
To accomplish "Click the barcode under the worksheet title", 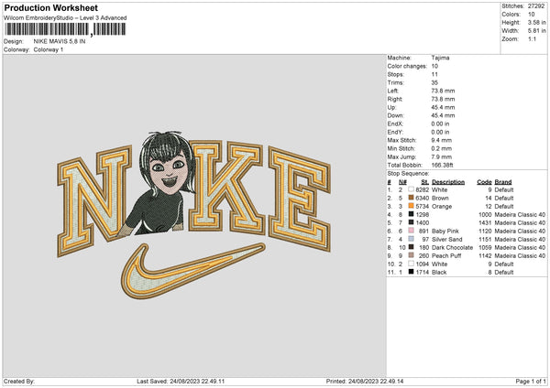I will click(65, 29).
